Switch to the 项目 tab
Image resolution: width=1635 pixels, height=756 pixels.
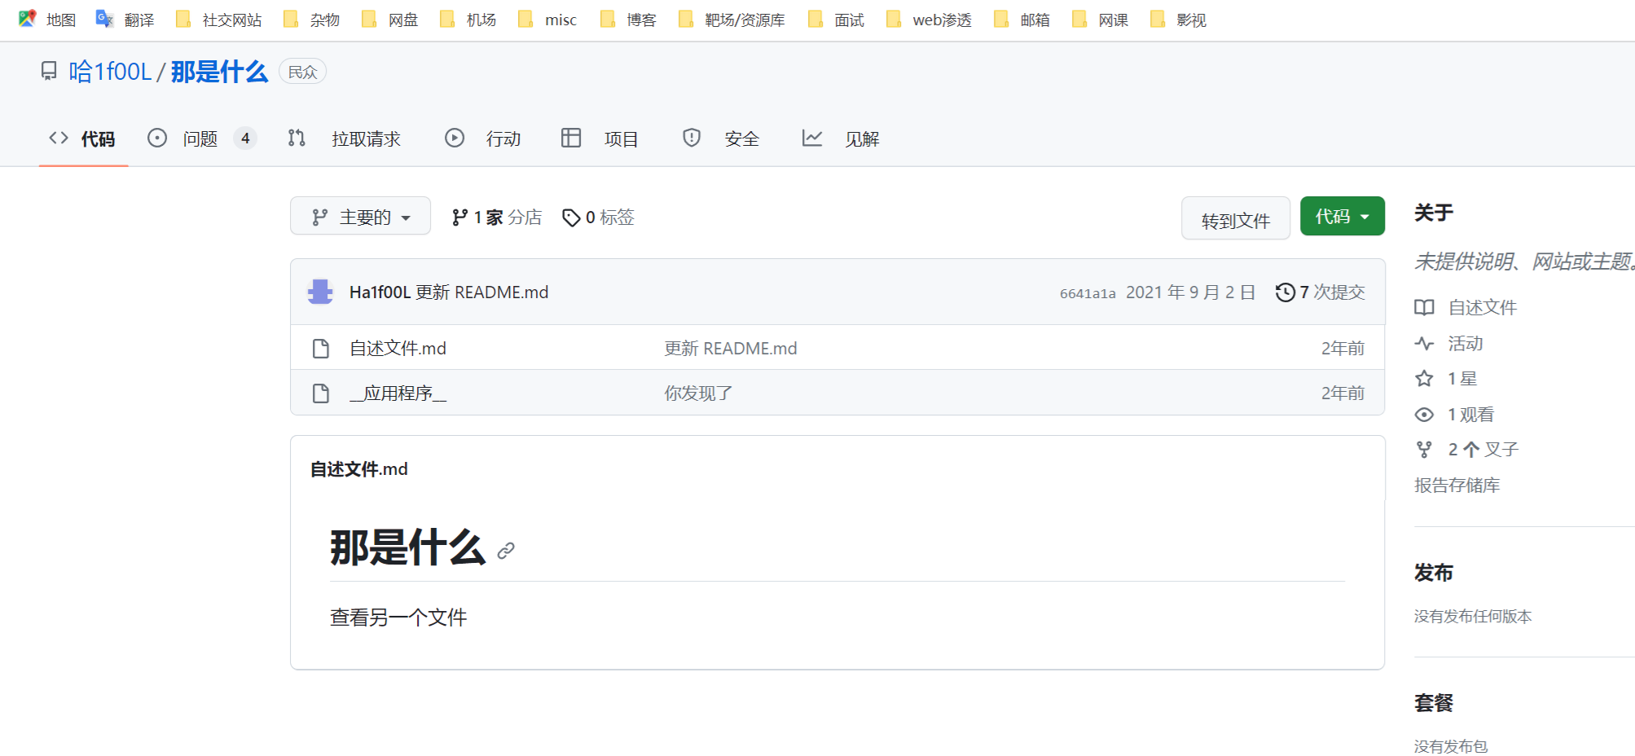[600, 138]
